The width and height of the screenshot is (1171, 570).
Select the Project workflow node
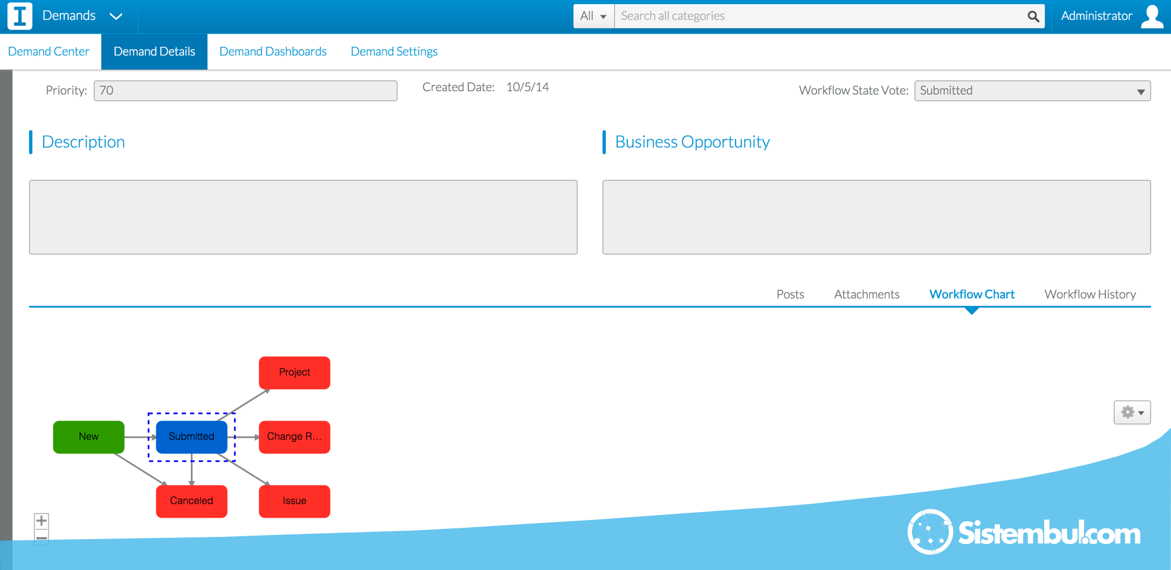pyautogui.click(x=294, y=373)
